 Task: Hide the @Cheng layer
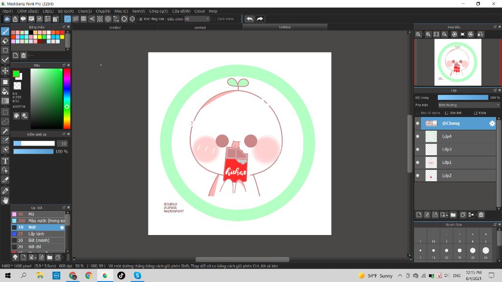418,123
